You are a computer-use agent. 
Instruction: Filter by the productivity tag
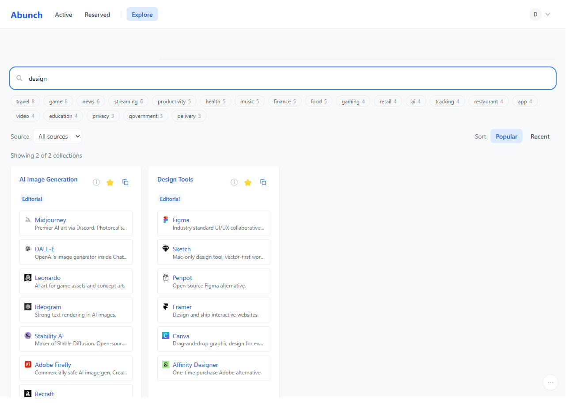174,102
